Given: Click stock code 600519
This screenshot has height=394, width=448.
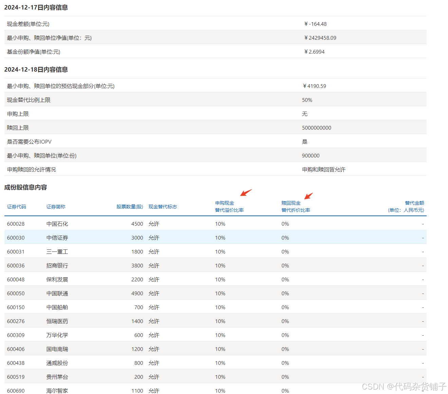Looking at the screenshot, I should 16,377.
